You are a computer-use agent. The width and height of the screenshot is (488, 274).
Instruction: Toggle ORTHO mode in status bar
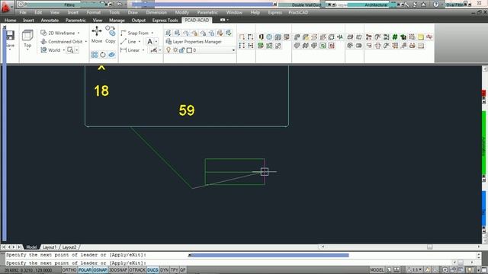pos(69,270)
